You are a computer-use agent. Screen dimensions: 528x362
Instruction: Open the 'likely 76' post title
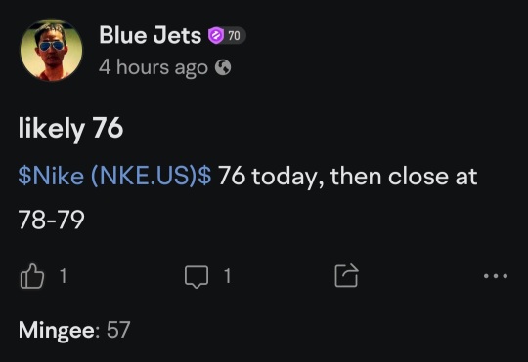point(70,128)
